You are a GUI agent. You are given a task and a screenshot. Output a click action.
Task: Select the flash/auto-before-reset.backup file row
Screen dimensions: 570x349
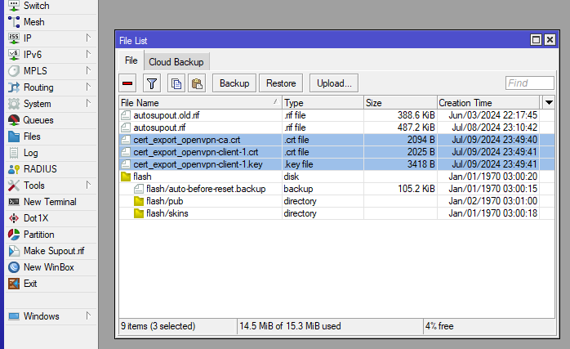[194, 189]
